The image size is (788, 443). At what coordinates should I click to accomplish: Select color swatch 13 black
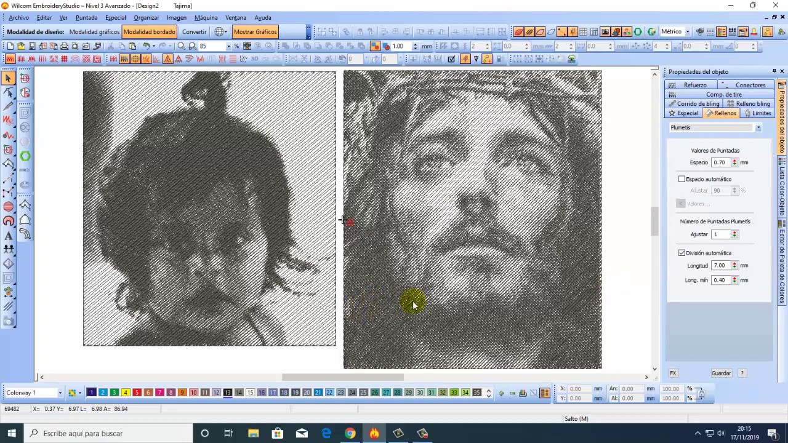[x=227, y=393]
